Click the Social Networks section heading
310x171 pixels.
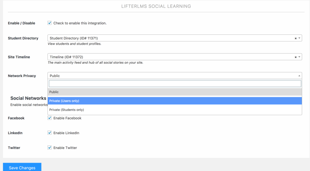28,98
